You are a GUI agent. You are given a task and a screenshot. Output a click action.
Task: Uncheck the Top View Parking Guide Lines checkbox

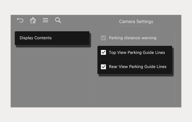point(103,52)
